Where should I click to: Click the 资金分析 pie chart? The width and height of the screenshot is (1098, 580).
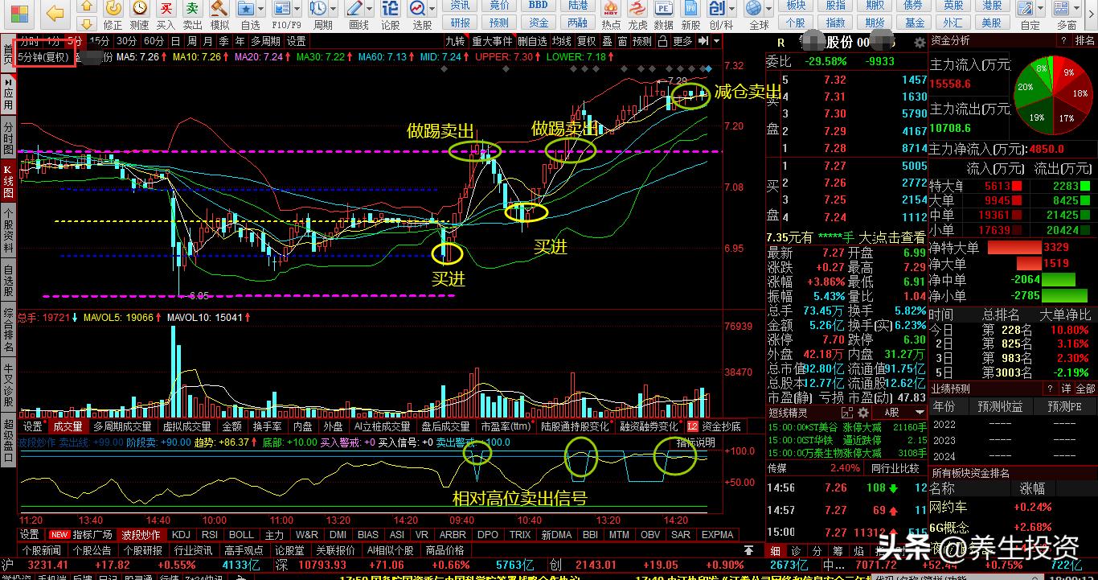click(1053, 95)
